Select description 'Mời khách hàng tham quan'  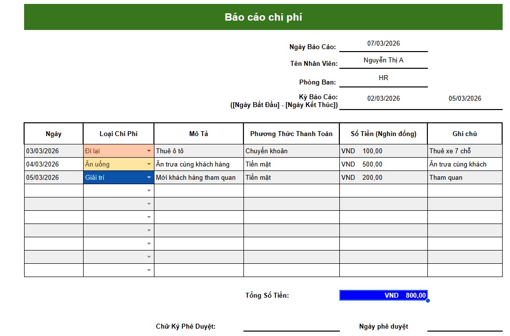198,177
